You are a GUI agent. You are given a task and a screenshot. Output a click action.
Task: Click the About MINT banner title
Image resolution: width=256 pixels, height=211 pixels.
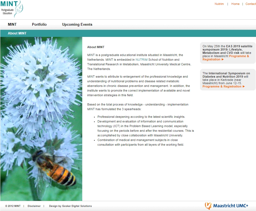pyautogui.click(x=17, y=33)
